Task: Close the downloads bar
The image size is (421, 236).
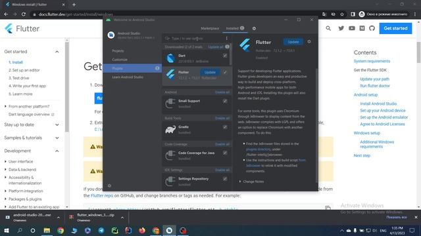Action: (x=416, y=217)
